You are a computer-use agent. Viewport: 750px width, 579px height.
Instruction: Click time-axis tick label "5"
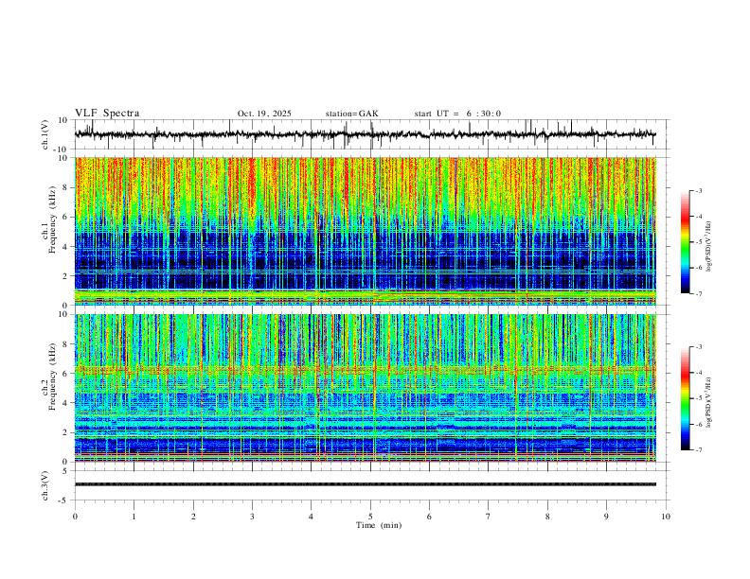click(x=370, y=517)
